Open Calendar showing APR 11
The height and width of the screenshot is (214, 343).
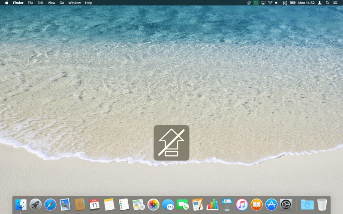point(94,205)
